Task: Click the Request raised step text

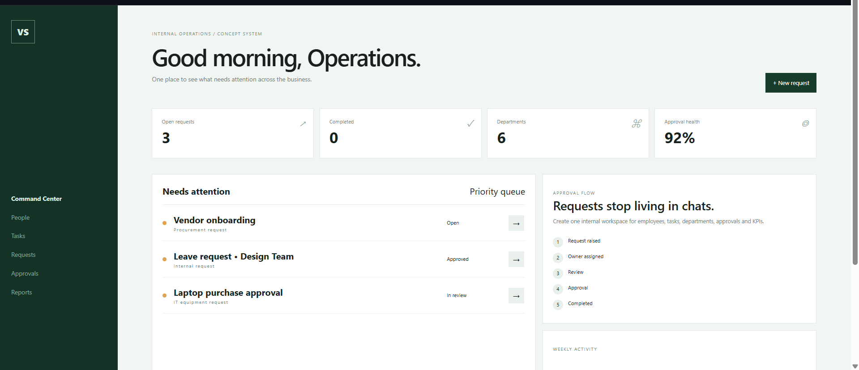Action: 584,241
